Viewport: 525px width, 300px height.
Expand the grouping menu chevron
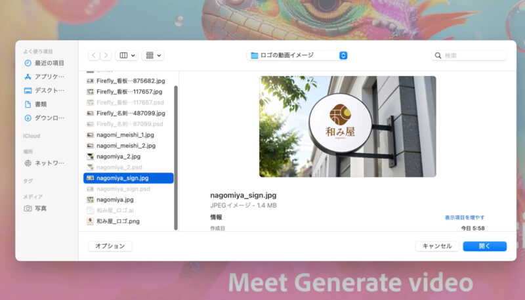tap(159, 56)
